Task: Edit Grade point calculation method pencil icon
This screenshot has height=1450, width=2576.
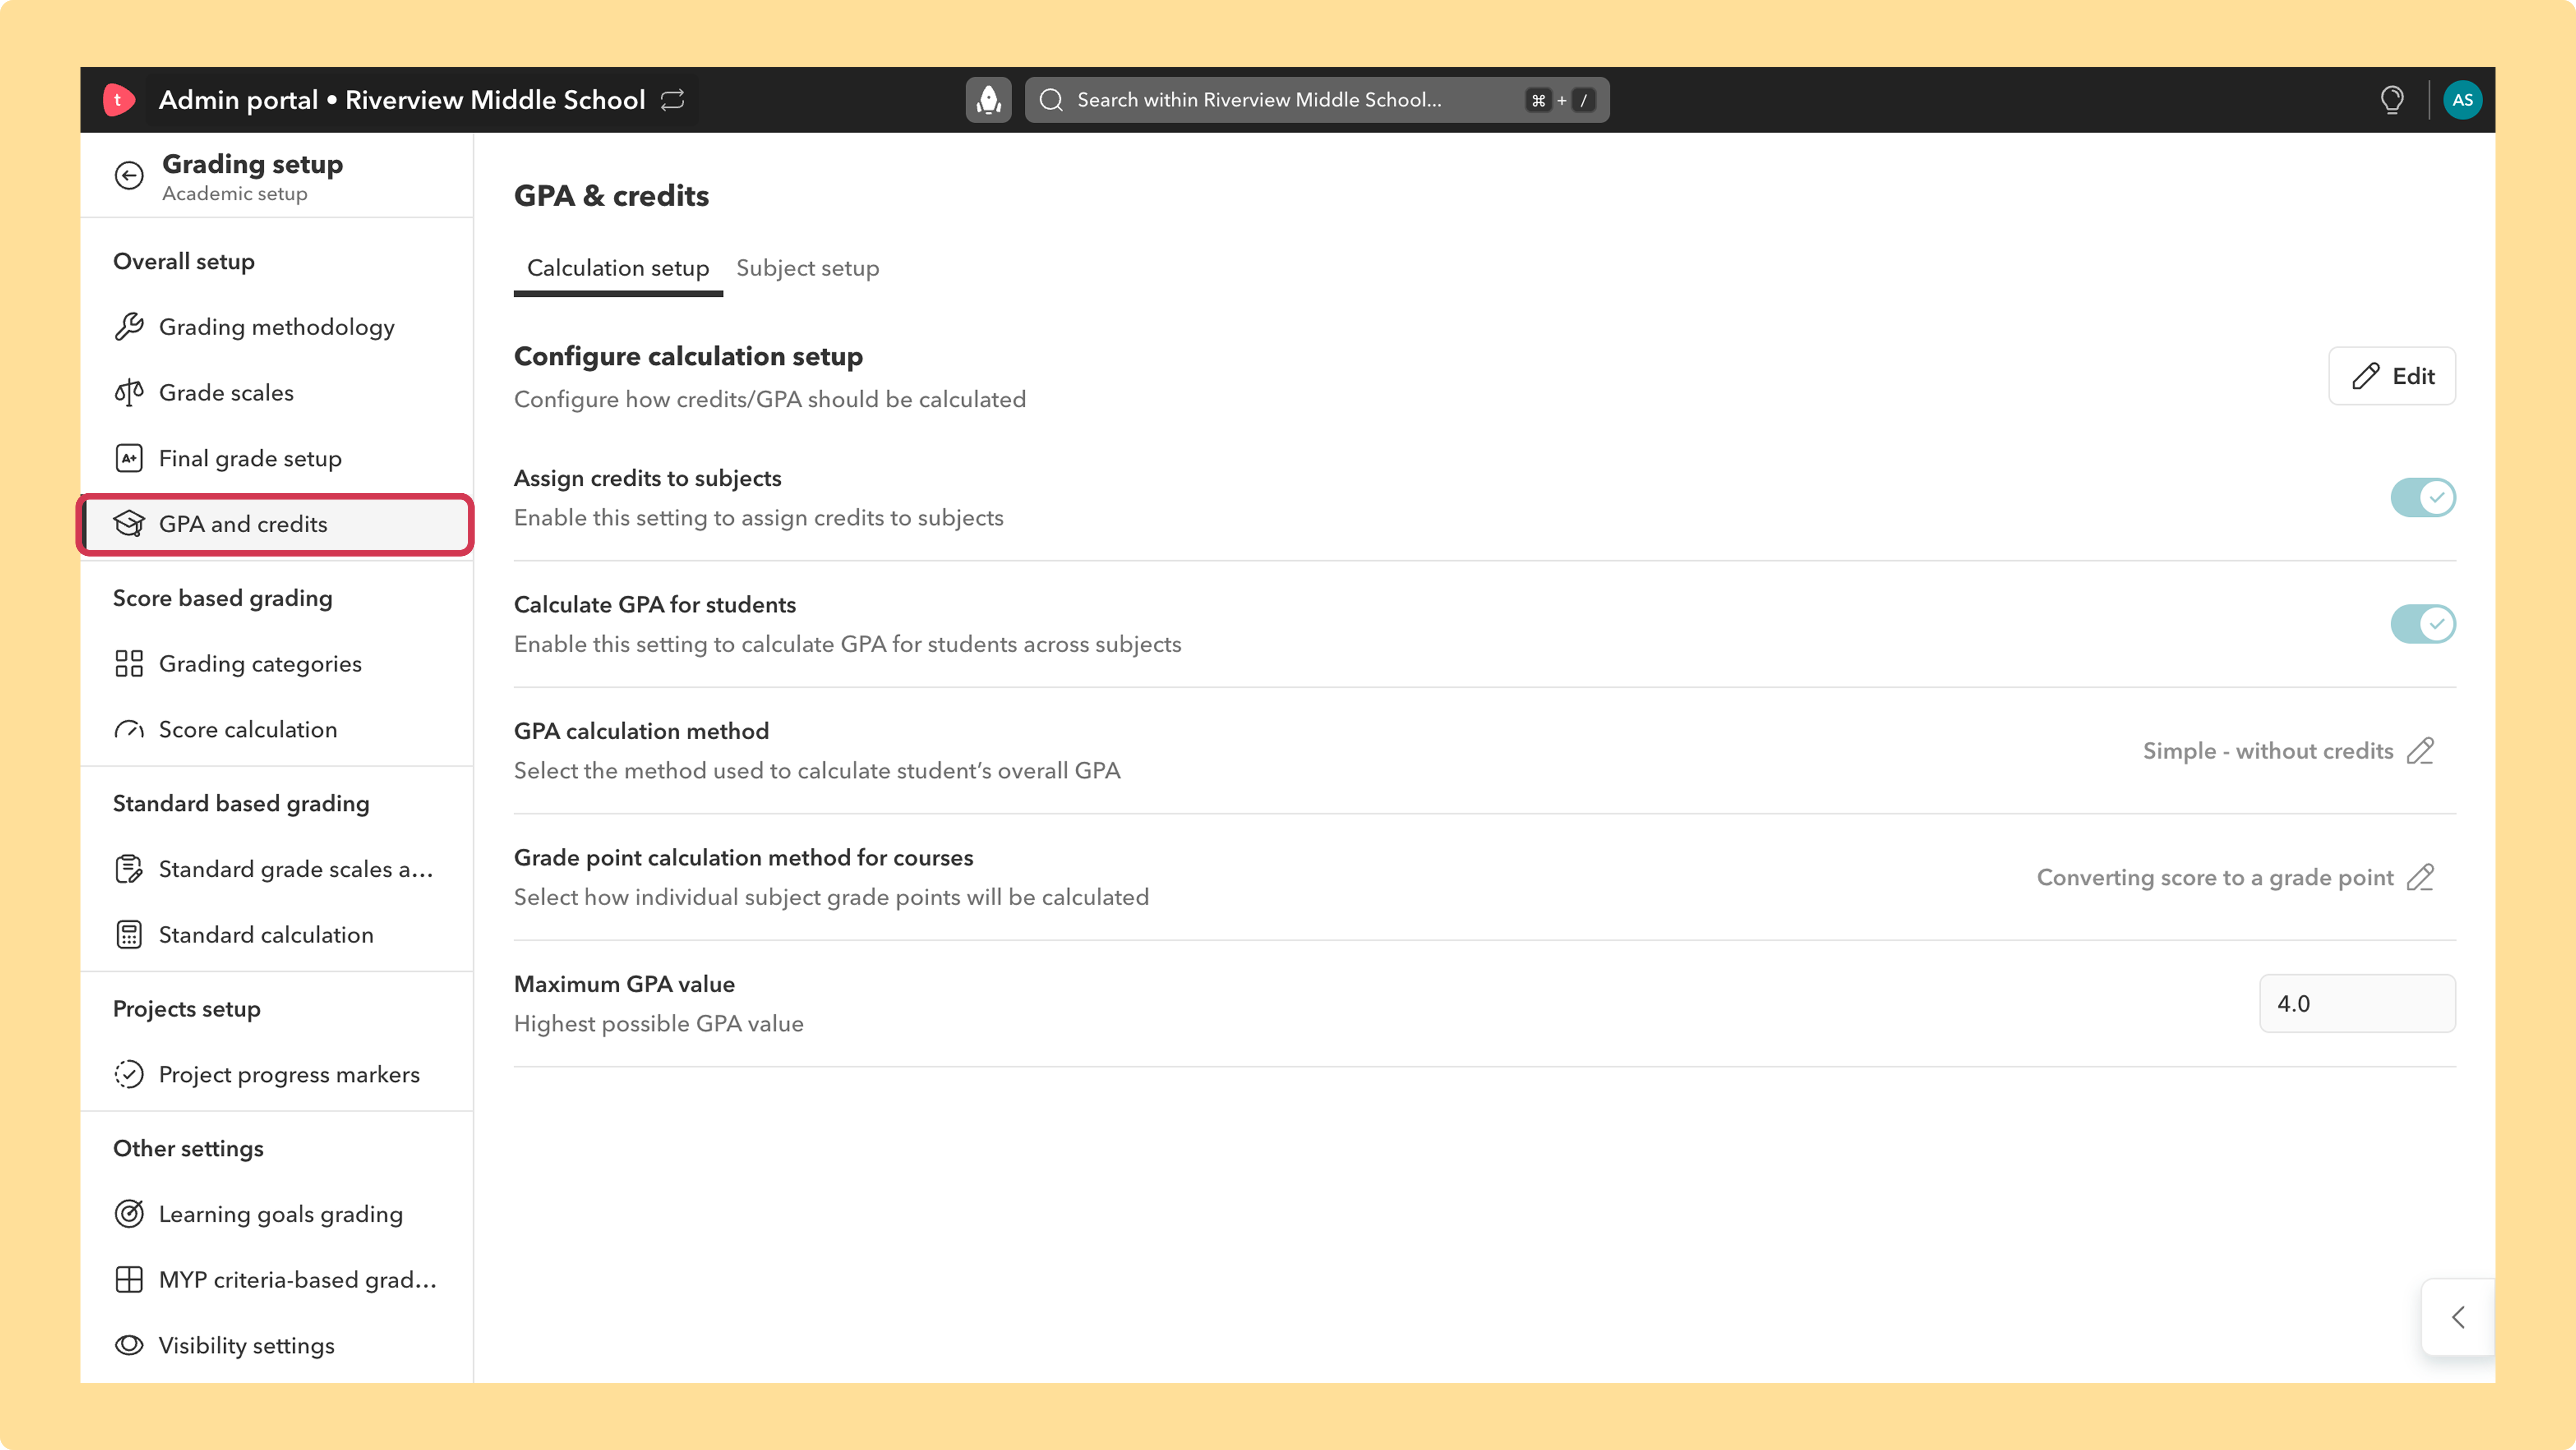Action: pos(2421,878)
